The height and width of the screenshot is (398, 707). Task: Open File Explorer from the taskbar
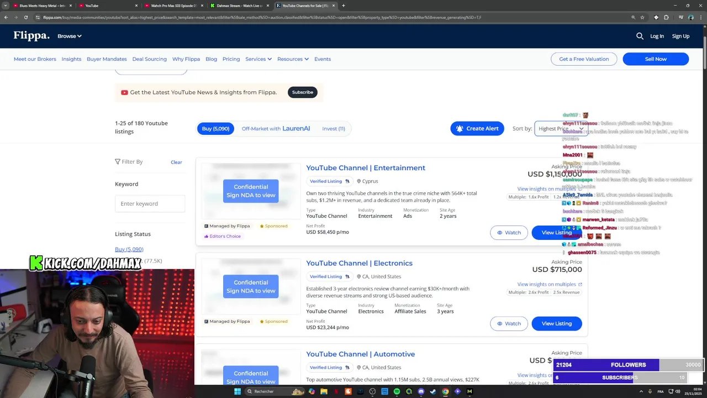tap(324, 391)
